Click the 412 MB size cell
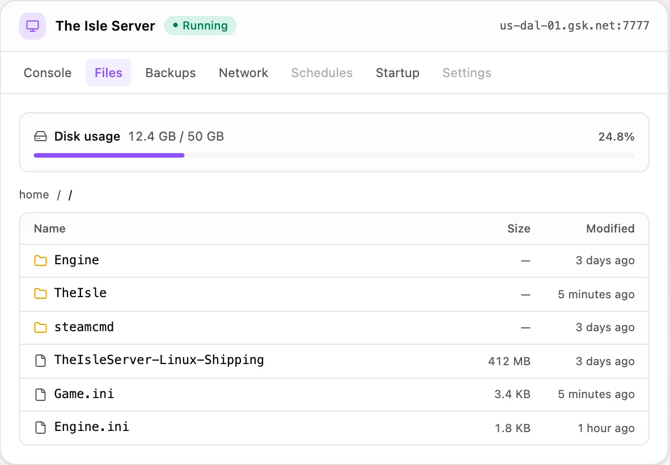Image resolution: width=670 pixels, height=465 pixels. pos(510,362)
